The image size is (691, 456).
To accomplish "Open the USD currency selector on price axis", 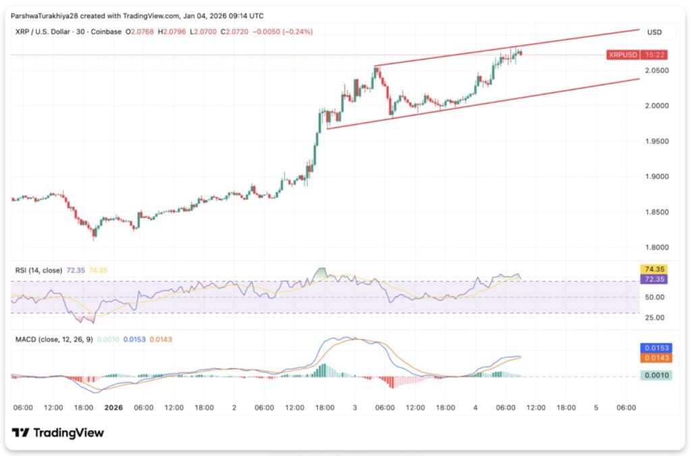I will (654, 32).
